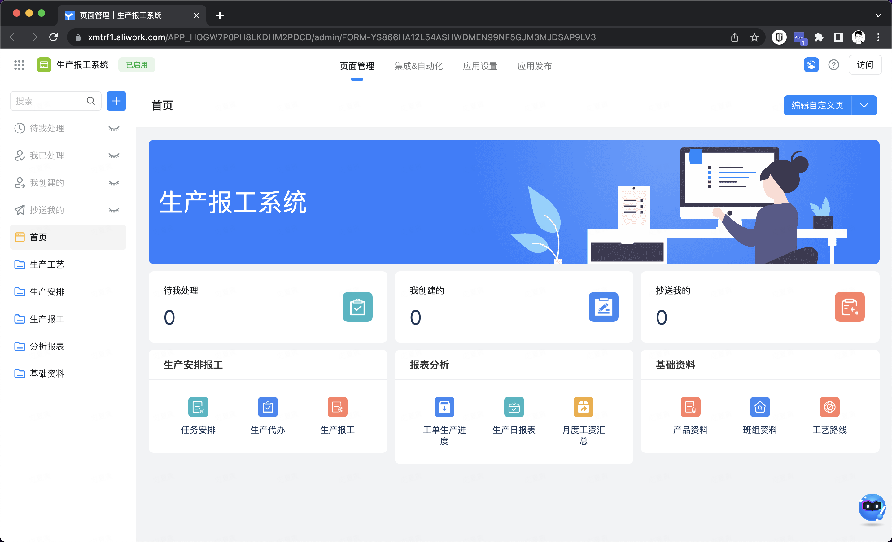Toggle browser side panel icon
This screenshot has width=892, height=542.
838,37
